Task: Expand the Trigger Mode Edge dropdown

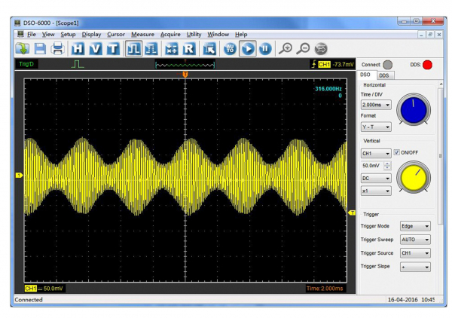Action: 416,225
